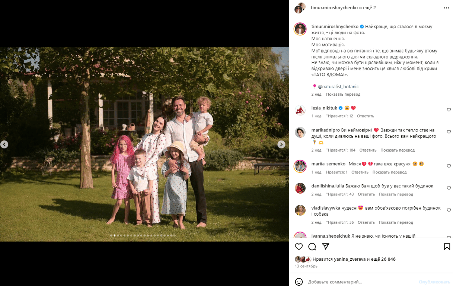Like danilishina.iulia's comment heart
The image size is (453, 286).
tap(449, 188)
